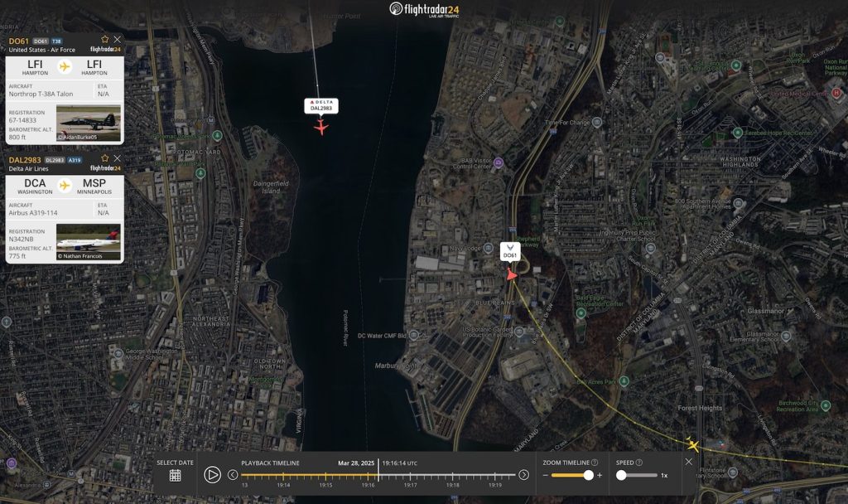Close the DO61 flight info card
The height and width of the screenshot is (504, 848).
(117, 40)
